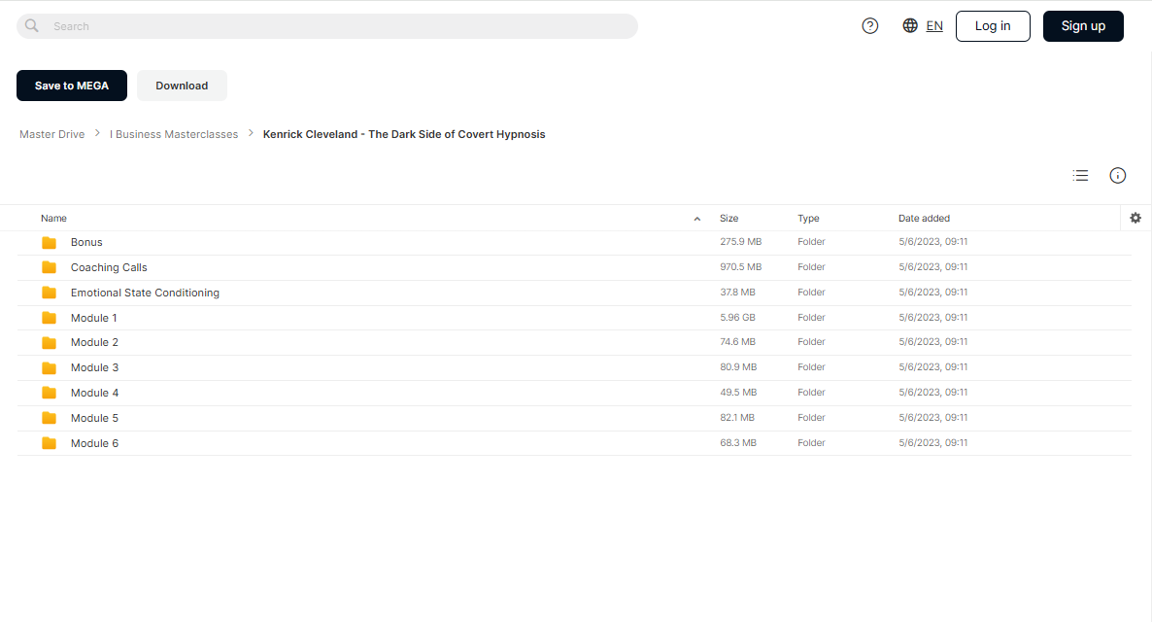This screenshot has height=622, width=1152.
Task: Click the Bonus row date added
Action: click(933, 242)
